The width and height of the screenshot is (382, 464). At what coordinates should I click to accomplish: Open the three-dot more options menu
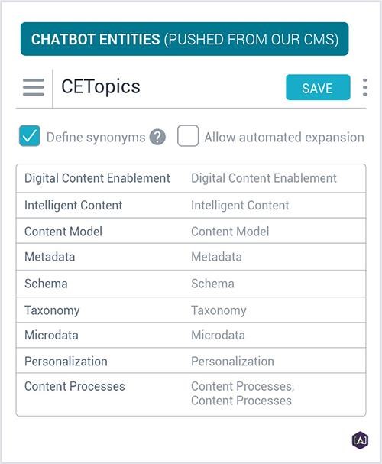pos(365,87)
